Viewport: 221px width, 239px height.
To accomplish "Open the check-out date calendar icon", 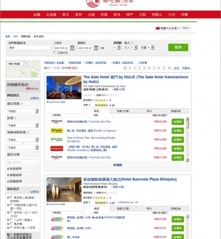I will coord(96,48).
